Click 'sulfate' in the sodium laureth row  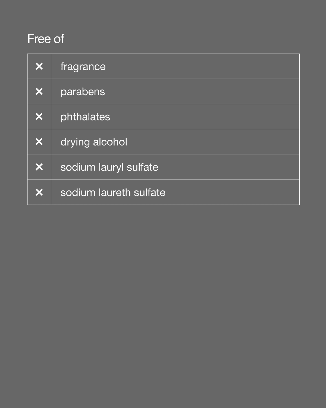tap(149, 193)
